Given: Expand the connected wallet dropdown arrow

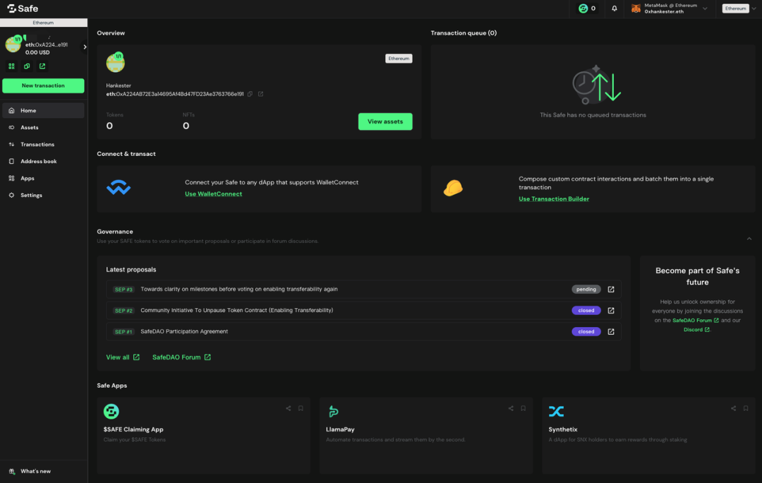Looking at the screenshot, I should click(x=705, y=8).
